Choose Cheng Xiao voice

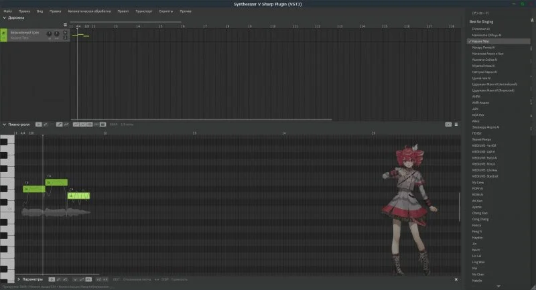[x=480, y=213]
